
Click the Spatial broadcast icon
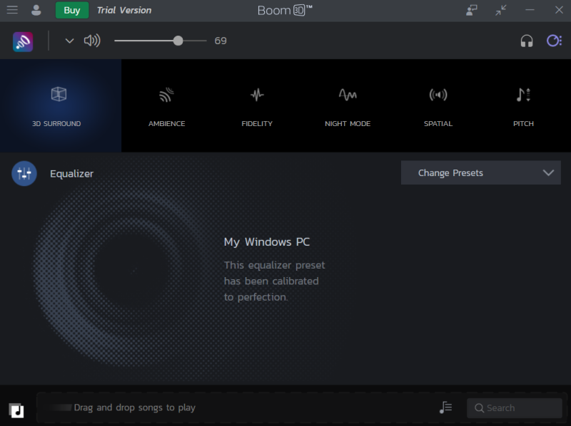(438, 95)
